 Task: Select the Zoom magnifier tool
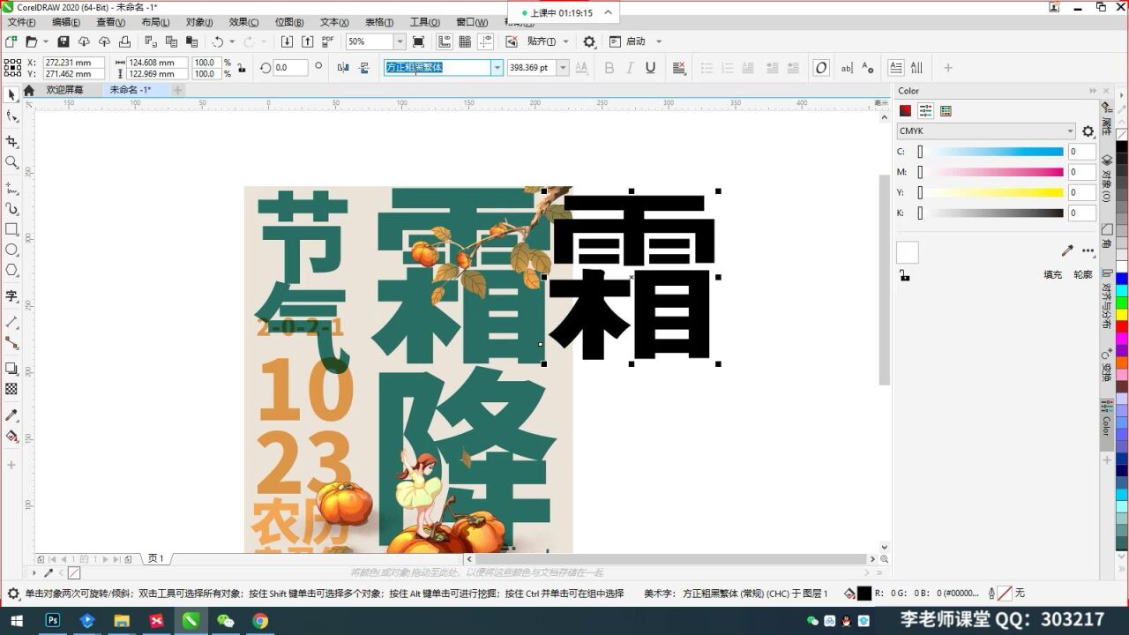(x=11, y=162)
